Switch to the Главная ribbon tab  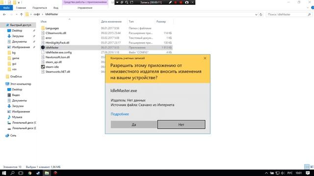pyautogui.click(x=21, y=8)
